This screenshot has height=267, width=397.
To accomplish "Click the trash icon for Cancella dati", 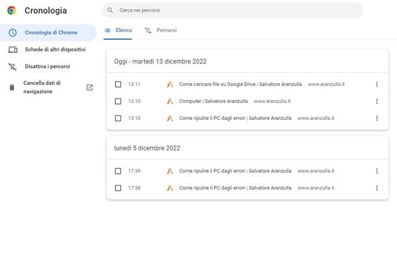I will (x=12, y=87).
